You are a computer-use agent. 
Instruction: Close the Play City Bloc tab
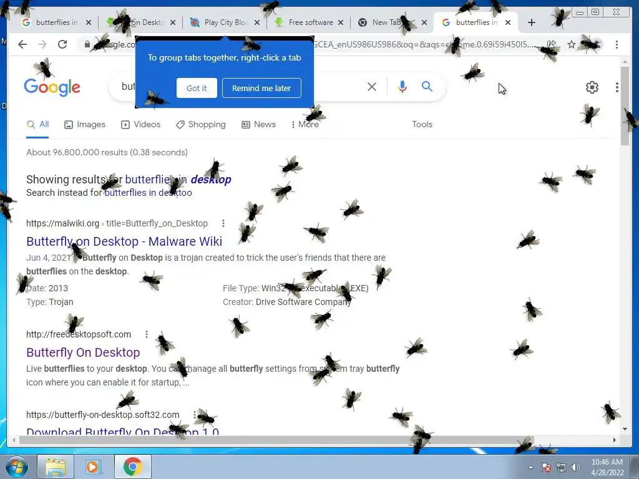pos(256,22)
